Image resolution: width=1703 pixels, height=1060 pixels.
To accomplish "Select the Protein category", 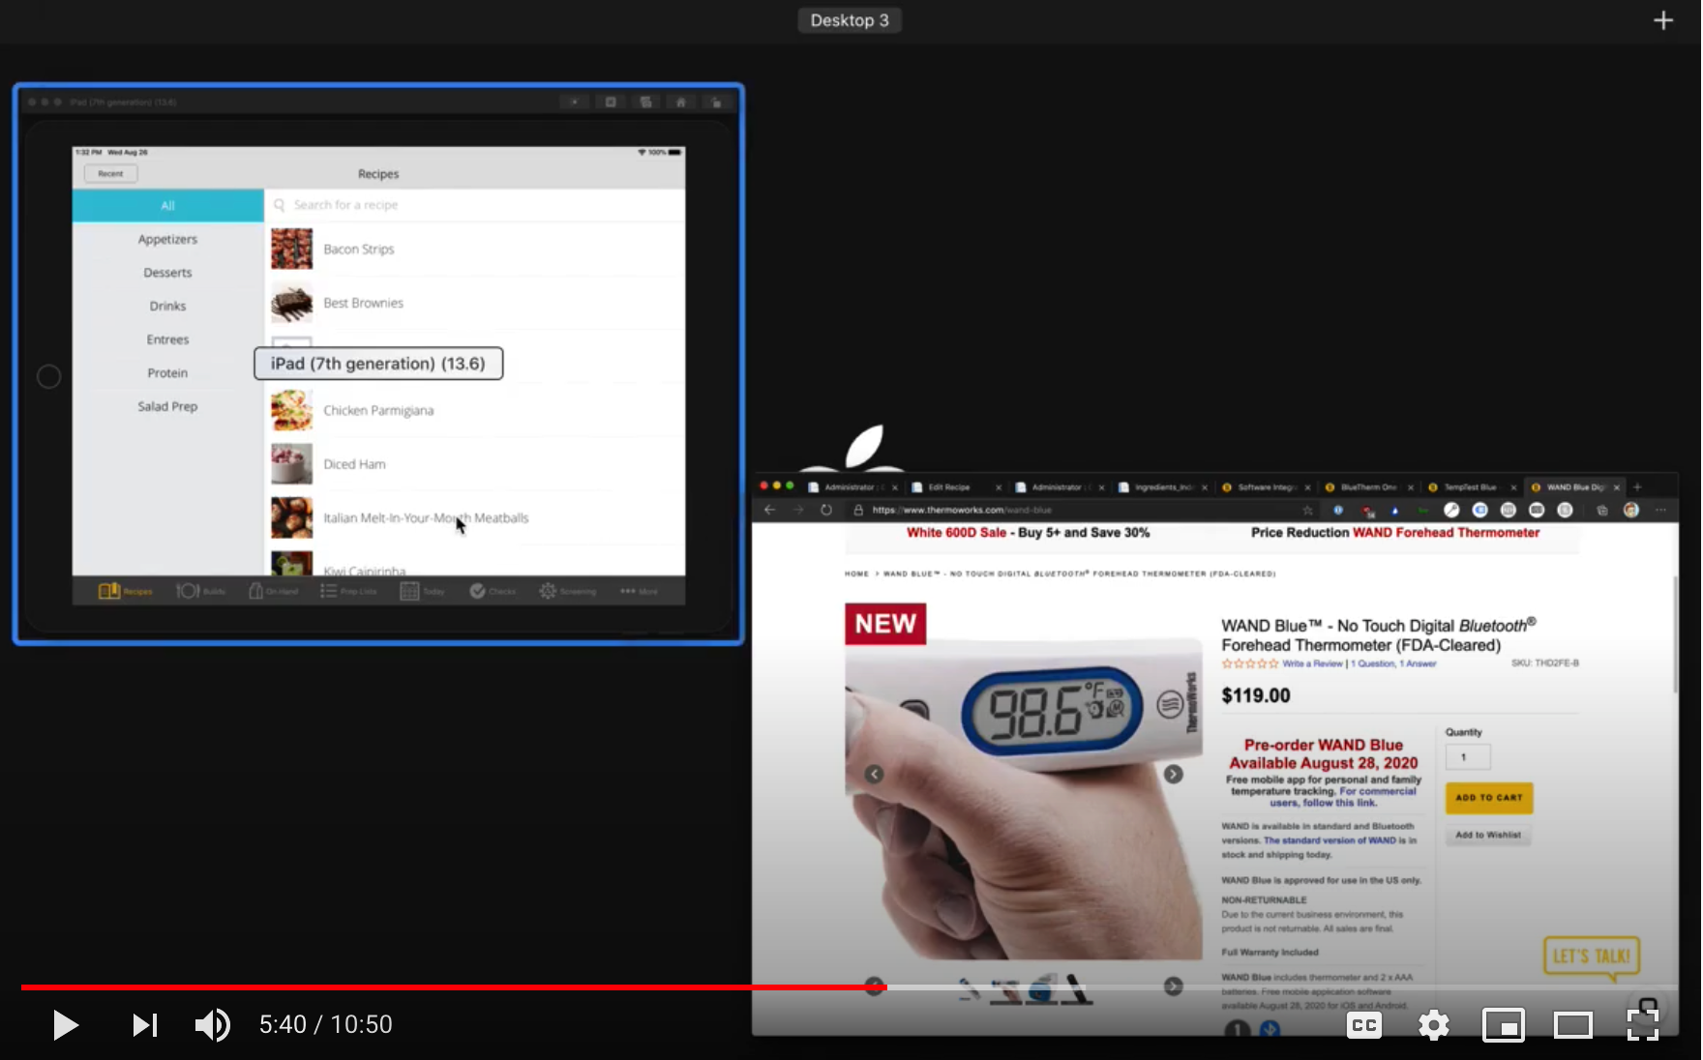I will click(x=167, y=372).
